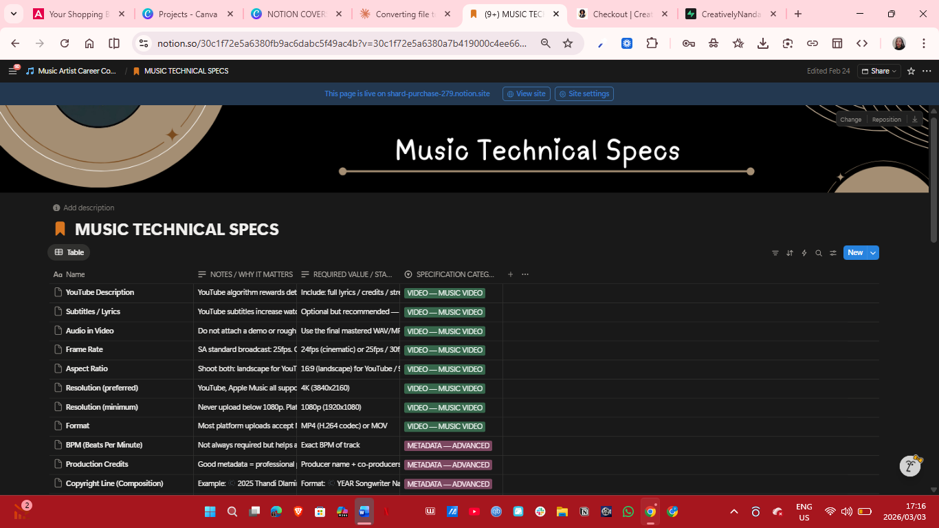Search the database with the magnifier icon
Image resolution: width=939 pixels, height=528 pixels.
(x=818, y=252)
